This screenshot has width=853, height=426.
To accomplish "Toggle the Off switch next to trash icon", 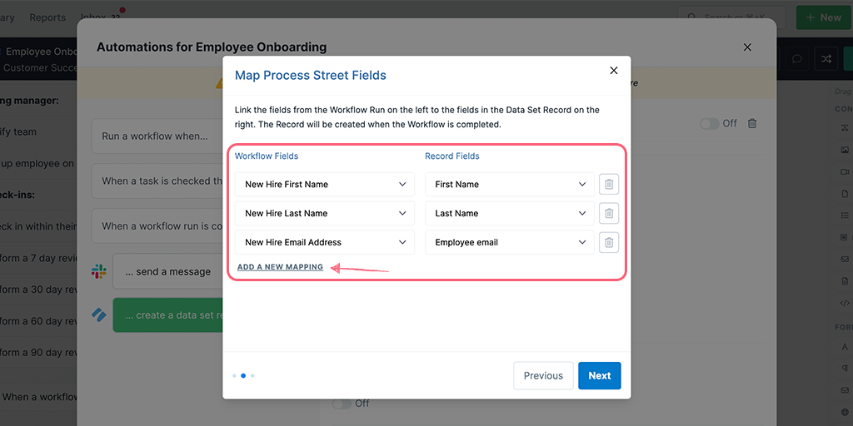I will tap(710, 124).
